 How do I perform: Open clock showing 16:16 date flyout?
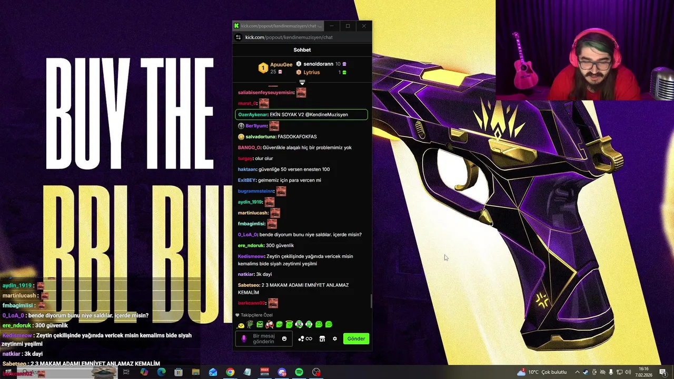tap(644, 372)
